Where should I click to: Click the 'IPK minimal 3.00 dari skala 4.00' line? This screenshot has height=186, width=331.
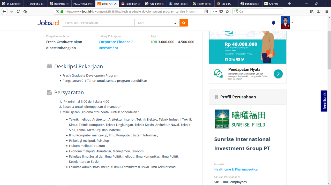coord(86,102)
